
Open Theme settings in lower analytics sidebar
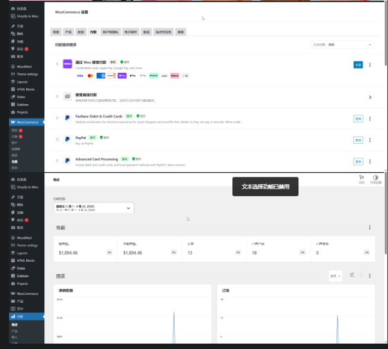coord(25,246)
